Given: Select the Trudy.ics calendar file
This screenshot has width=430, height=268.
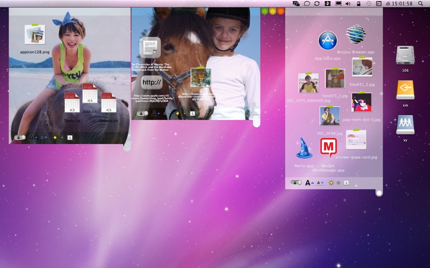Looking at the screenshot, I should (x=72, y=102).
